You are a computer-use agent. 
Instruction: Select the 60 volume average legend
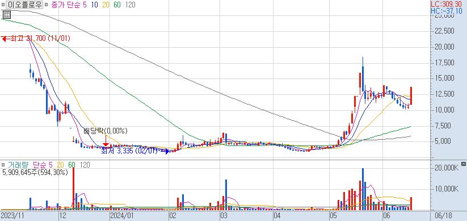click(71, 165)
